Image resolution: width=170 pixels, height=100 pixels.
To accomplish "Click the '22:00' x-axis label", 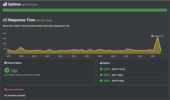I will 47,56.
